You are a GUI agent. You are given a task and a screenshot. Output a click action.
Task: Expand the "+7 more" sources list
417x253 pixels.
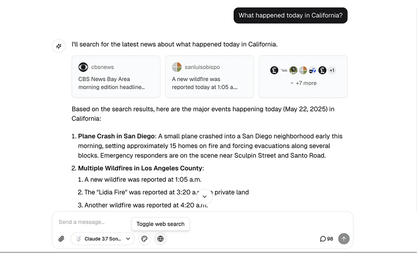tap(303, 83)
